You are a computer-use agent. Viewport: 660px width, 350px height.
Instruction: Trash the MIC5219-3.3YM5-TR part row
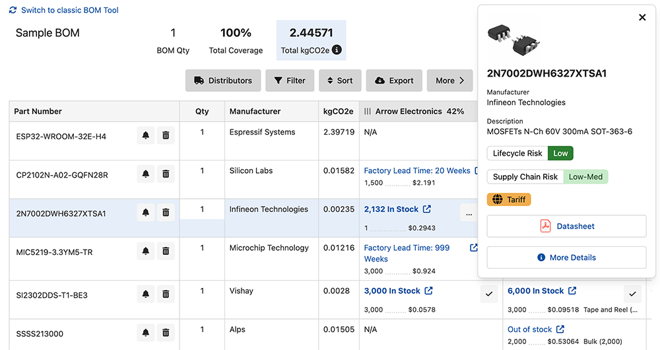(166, 251)
